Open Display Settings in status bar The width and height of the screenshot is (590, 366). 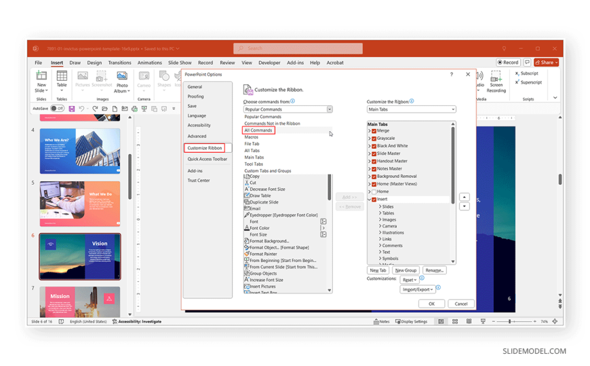411,321
